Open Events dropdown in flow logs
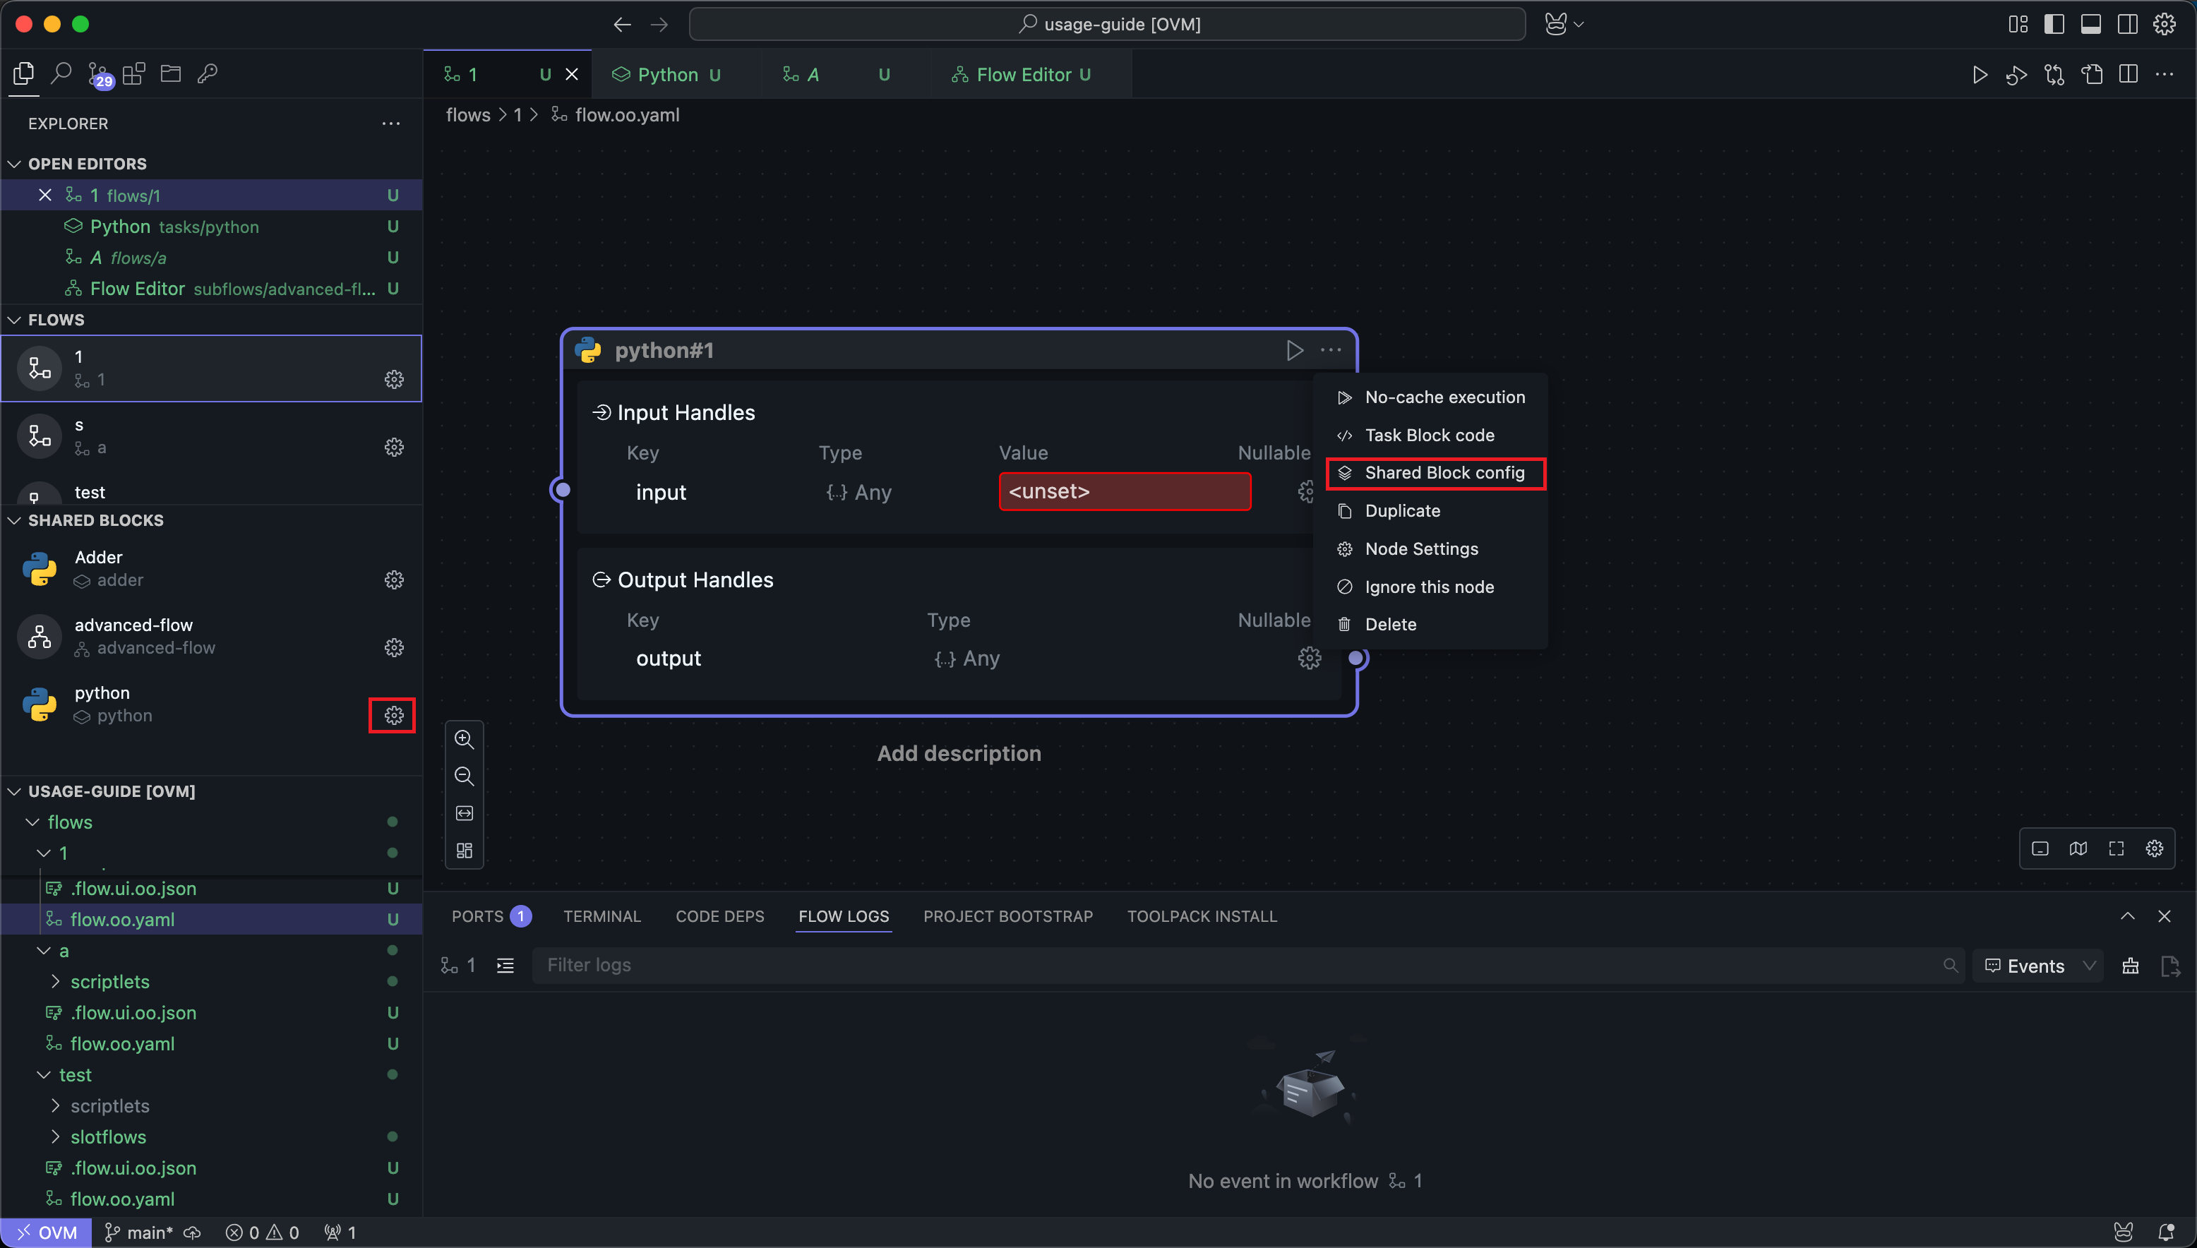Viewport: 2197px width, 1248px height. coord(2038,966)
